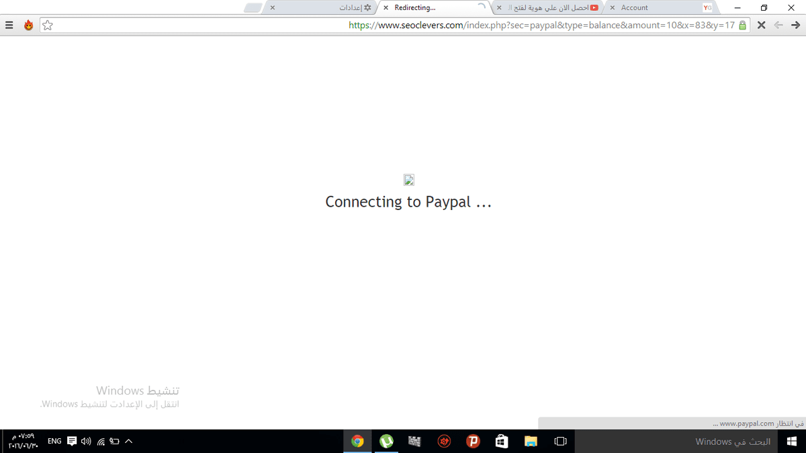Open a new tab button

coord(253,8)
